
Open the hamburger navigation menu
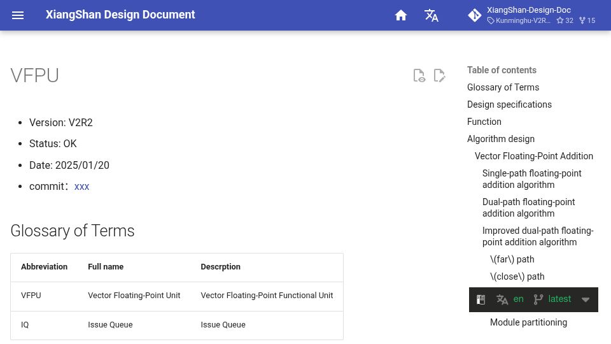[x=18, y=15]
